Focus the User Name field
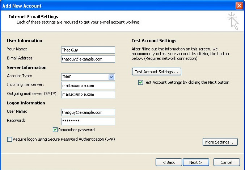Screen dimensions: 245x170 pyautogui.click(x=88, y=112)
